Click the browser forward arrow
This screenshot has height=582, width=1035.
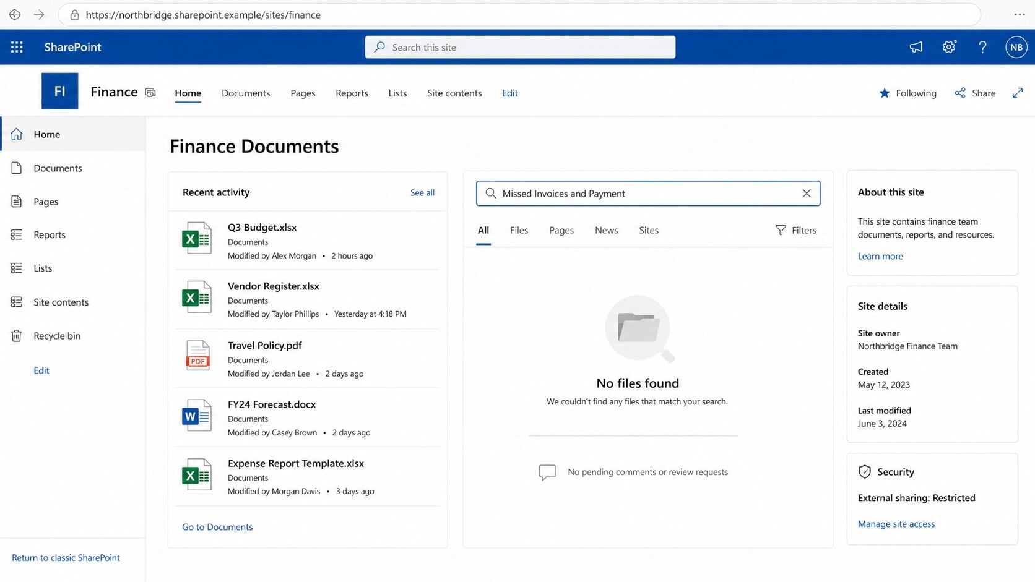[x=39, y=14]
